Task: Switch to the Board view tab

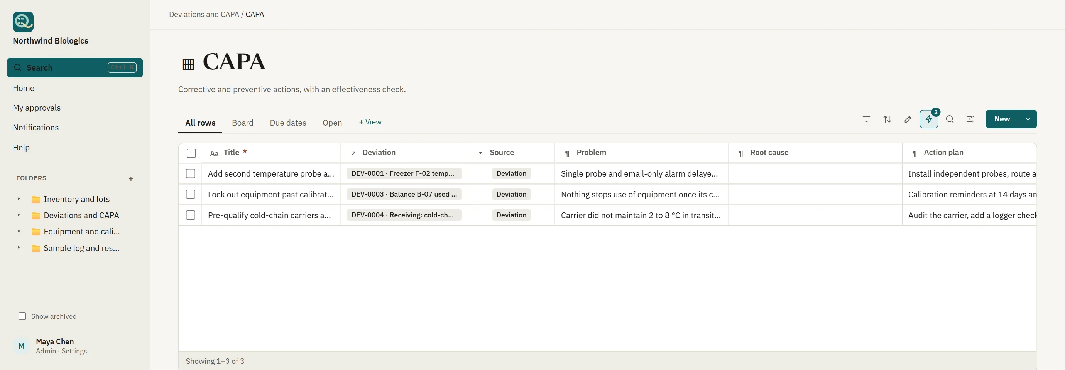Action: click(242, 123)
